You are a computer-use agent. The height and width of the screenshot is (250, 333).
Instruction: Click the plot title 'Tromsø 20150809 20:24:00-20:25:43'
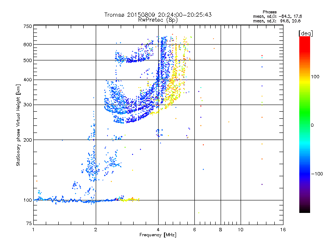[158, 15]
